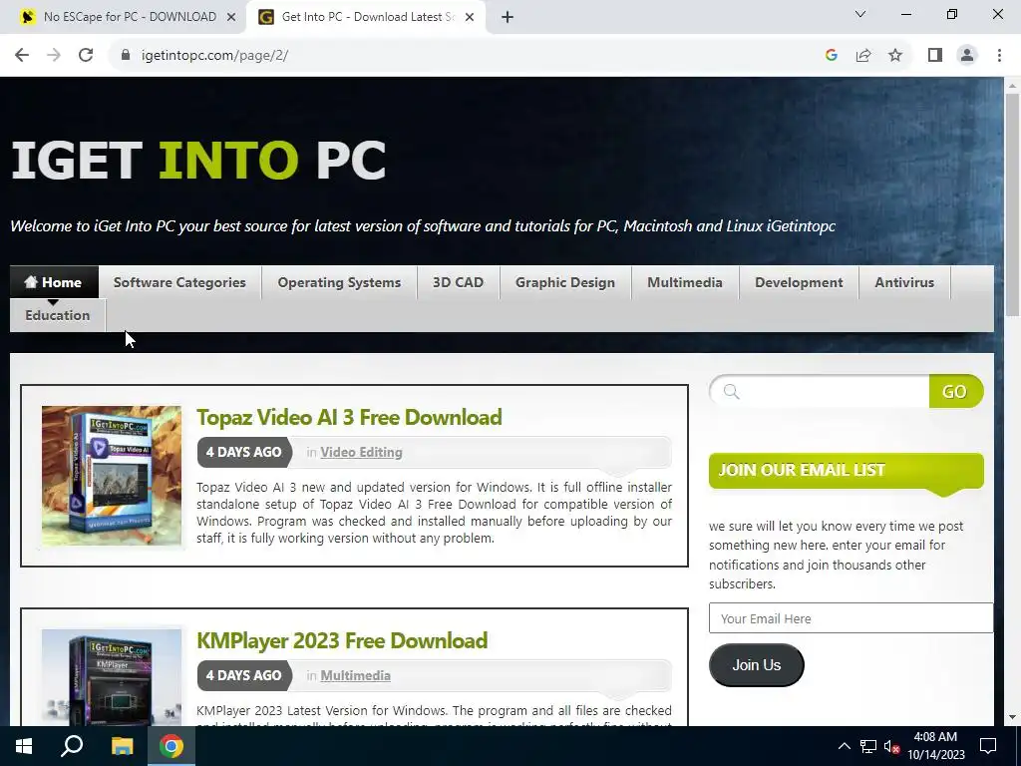Image resolution: width=1021 pixels, height=766 pixels.
Task: Close the Get Into PC tab
Action: (470, 18)
